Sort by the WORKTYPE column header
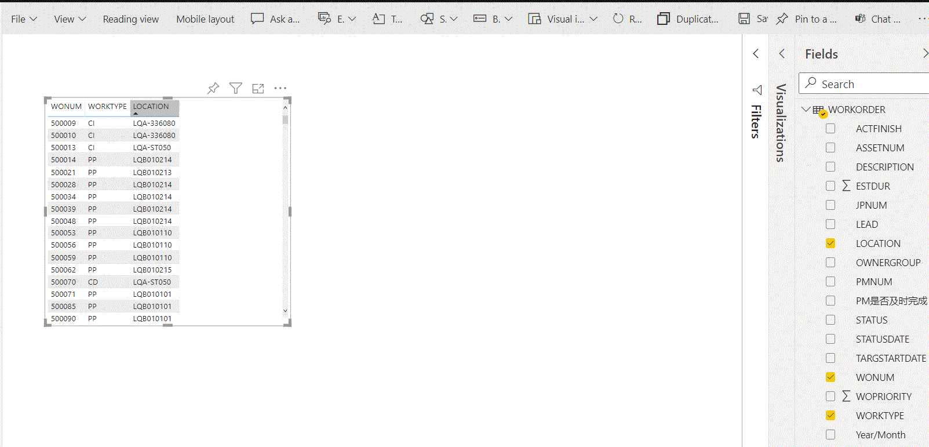This screenshot has width=929, height=447. click(x=107, y=107)
